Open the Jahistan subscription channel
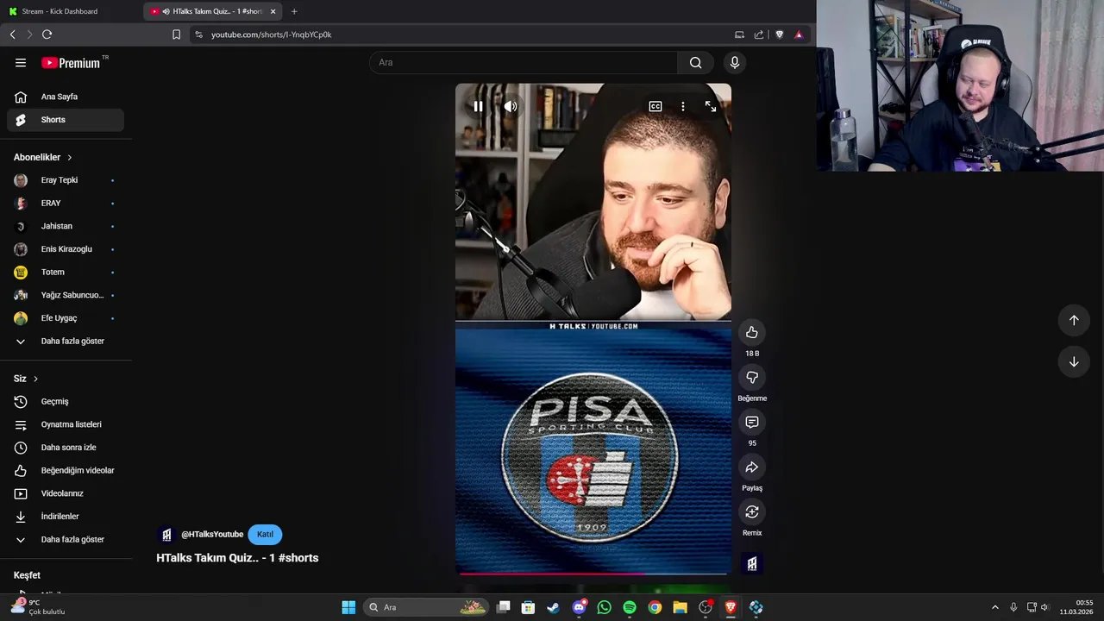The image size is (1104, 621). (66, 226)
